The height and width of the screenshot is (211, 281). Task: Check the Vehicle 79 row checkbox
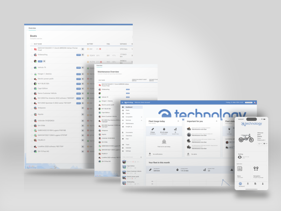coord(32,68)
